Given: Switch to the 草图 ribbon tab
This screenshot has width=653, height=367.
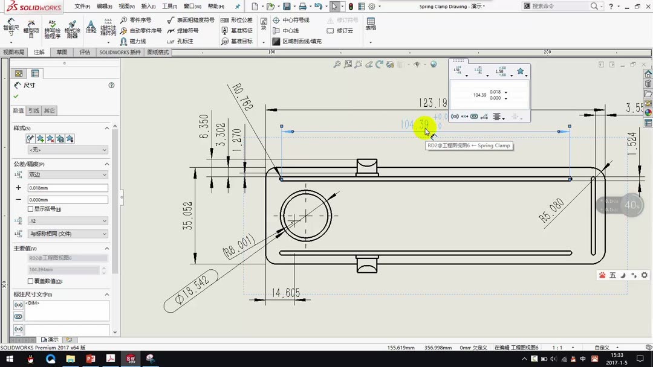Looking at the screenshot, I should click(63, 53).
